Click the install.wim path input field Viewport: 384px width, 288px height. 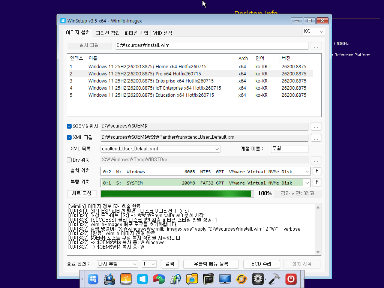[212, 45]
